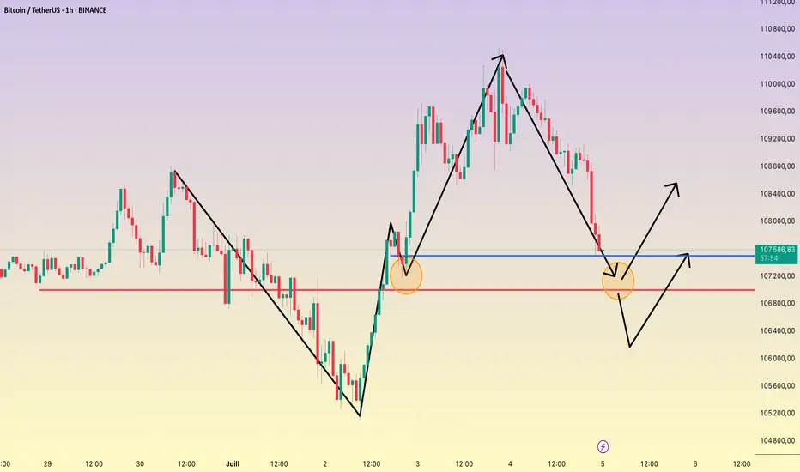
Task: Click the 108400,00 price axis label
Action: (x=777, y=194)
